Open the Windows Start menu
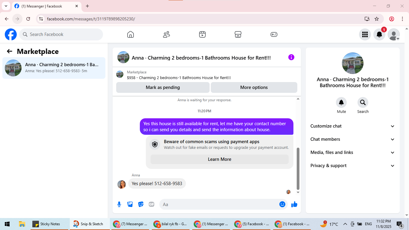Image resolution: width=409 pixels, height=230 pixels. click(x=7, y=224)
